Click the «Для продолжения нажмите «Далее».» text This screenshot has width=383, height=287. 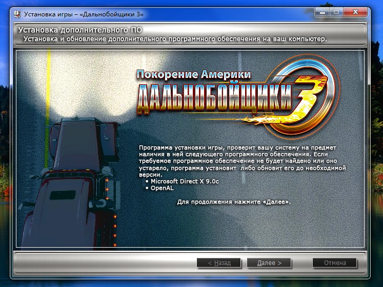click(x=234, y=202)
